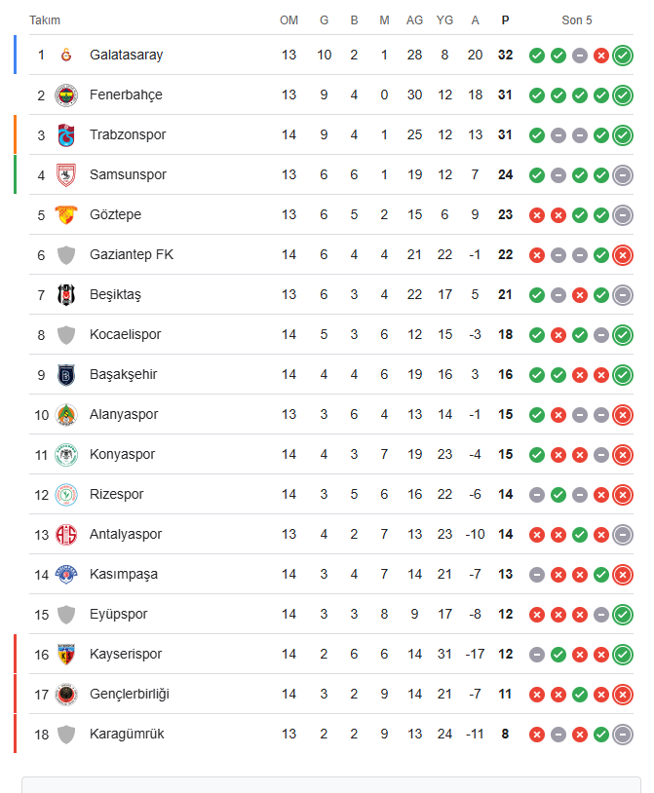Viewport: 654px width, 793px height.
Task: Open the Gaziantep FK team link
Action: (x=132, y=255)
